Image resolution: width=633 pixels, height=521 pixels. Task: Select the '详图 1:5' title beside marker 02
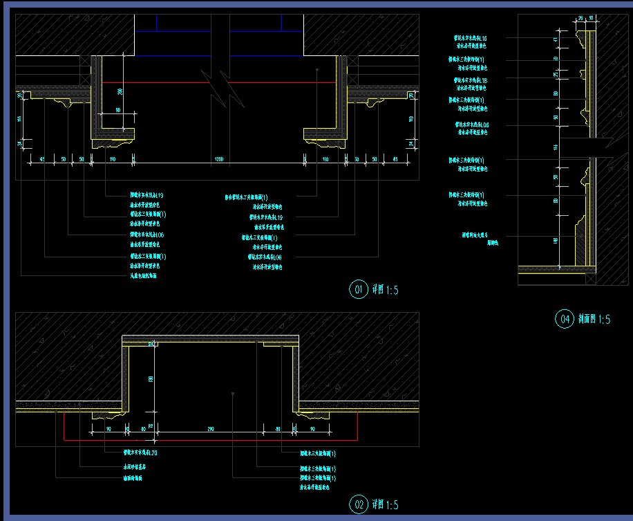(x=385, y=505)
